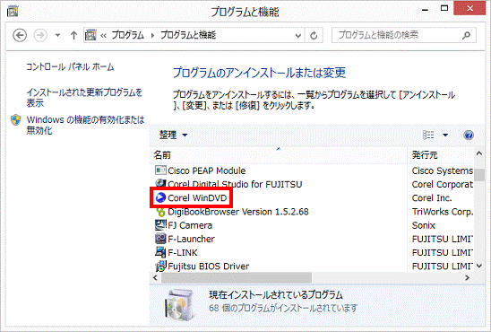
Task: Open the 整理 dropdown menu
Action: click(173, 135)
